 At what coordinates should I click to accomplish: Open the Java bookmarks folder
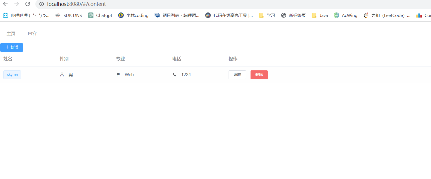point(320,16)
